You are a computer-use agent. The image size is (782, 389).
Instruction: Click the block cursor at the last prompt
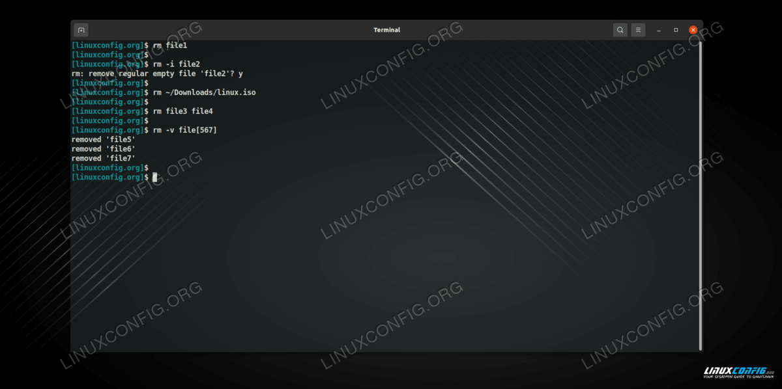[154, 177]
